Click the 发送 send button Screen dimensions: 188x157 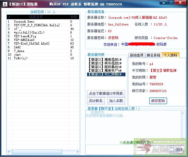(179, 149)
